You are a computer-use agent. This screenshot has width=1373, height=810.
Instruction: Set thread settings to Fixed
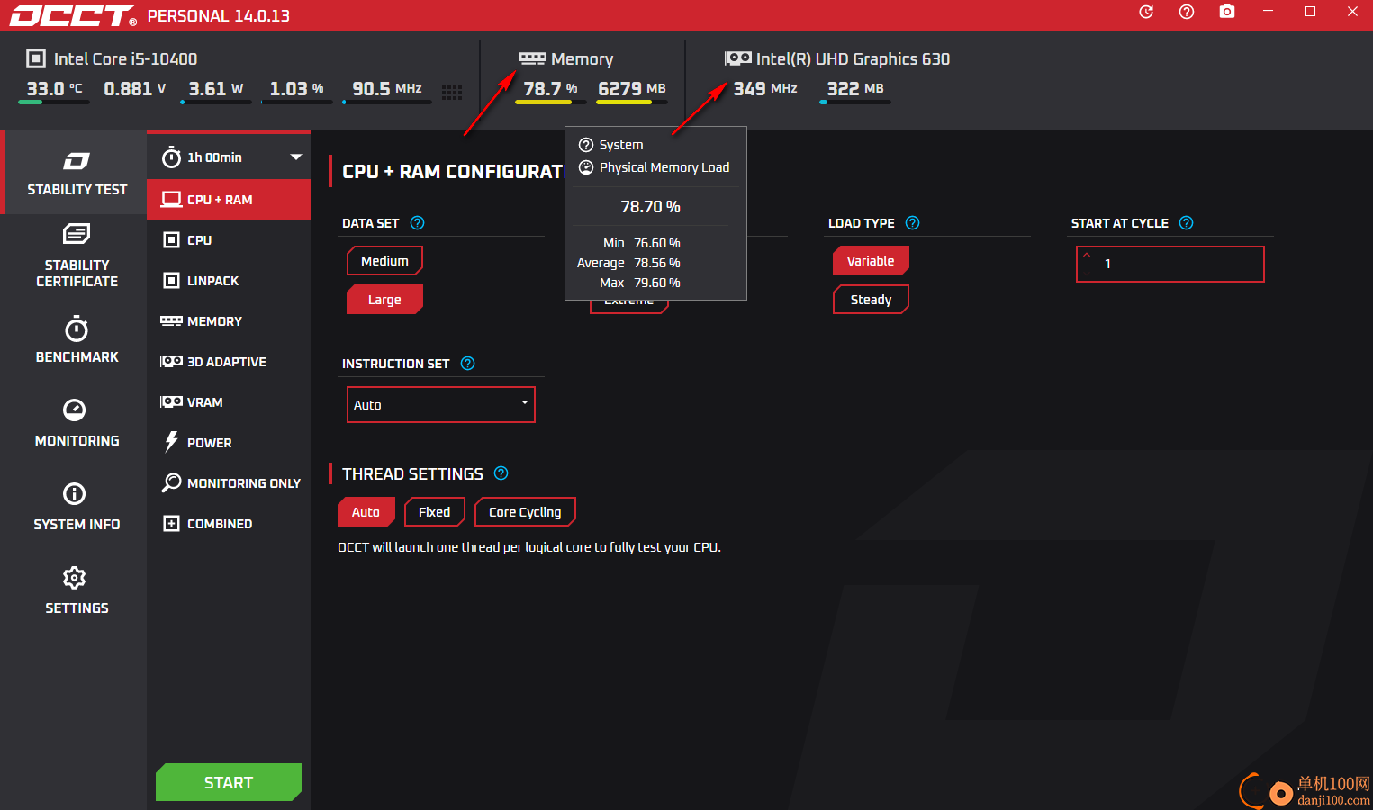point(435,512)
